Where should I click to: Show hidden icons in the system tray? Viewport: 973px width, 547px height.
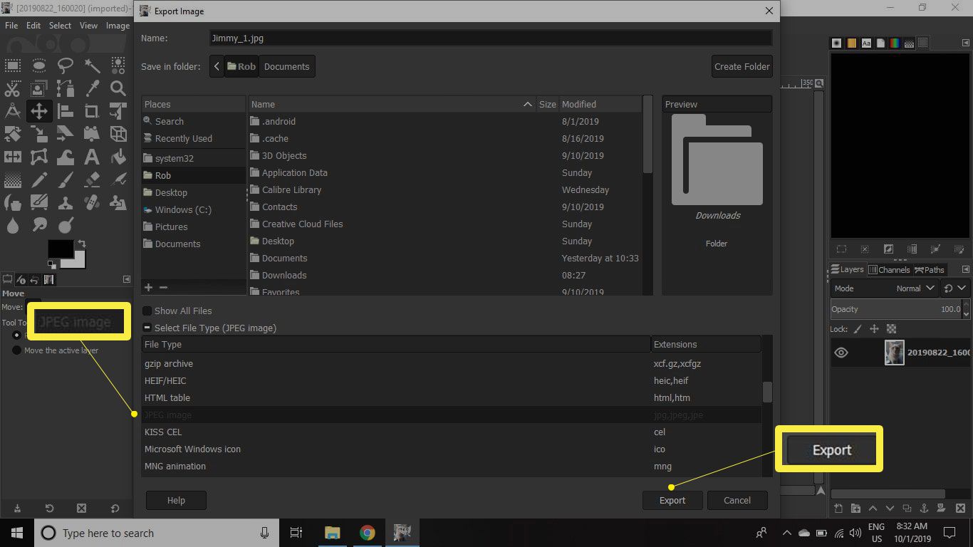(x=786, y=533)
